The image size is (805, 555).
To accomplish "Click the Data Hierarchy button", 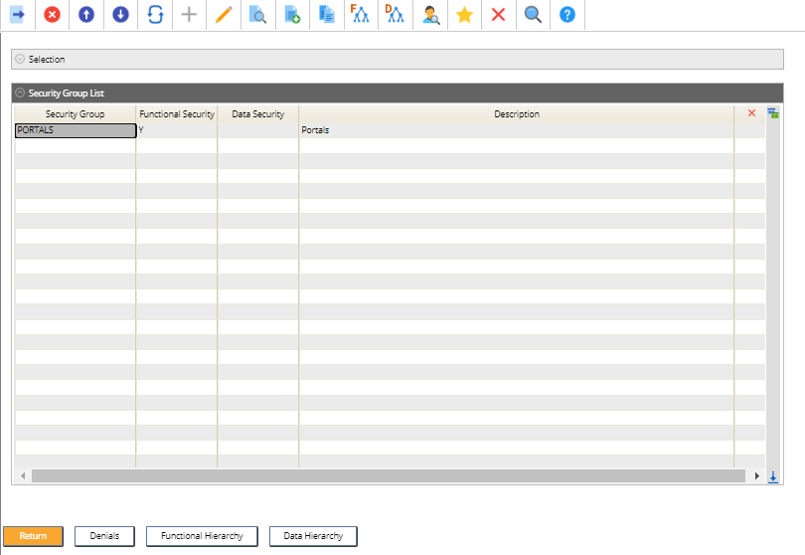I will tap(313, 536).
